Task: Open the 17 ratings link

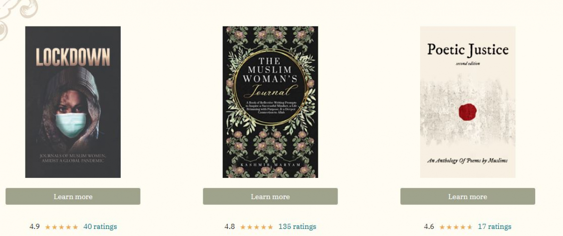Action: coord(495,227)
